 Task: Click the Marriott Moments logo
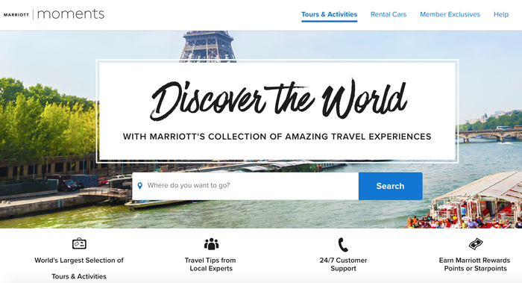pos(54,14)
